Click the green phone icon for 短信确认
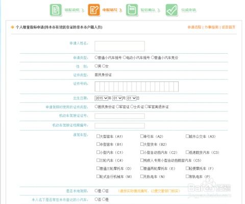The image size is (245, 204). 132,10
